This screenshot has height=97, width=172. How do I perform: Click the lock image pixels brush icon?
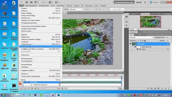pos(140,41)
